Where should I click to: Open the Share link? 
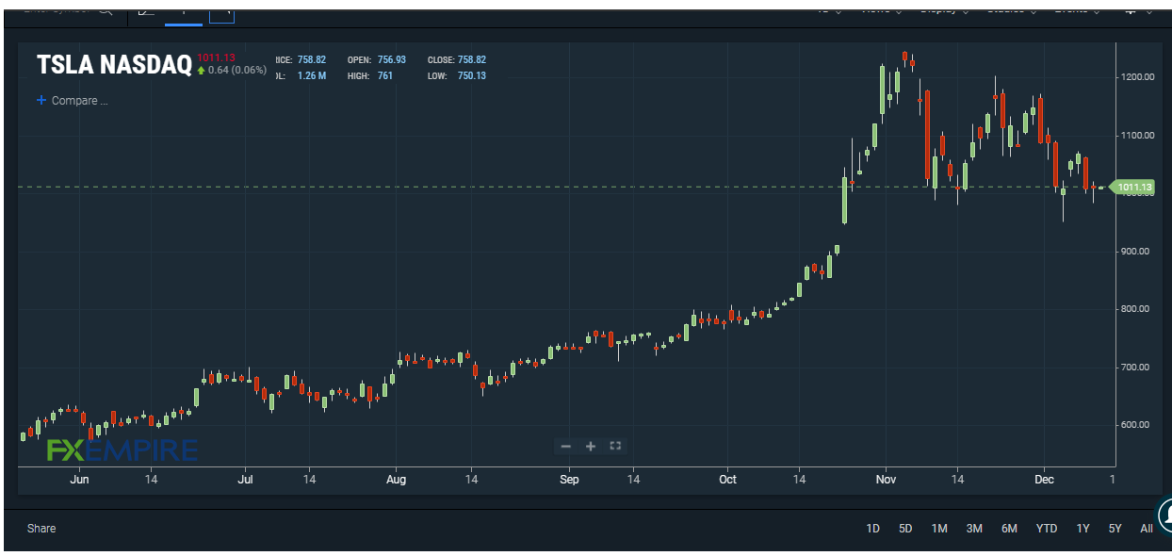[41, 529]
